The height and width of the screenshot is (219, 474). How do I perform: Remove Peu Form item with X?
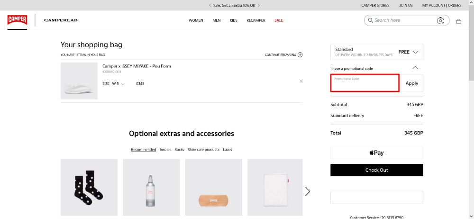(301, 81)
